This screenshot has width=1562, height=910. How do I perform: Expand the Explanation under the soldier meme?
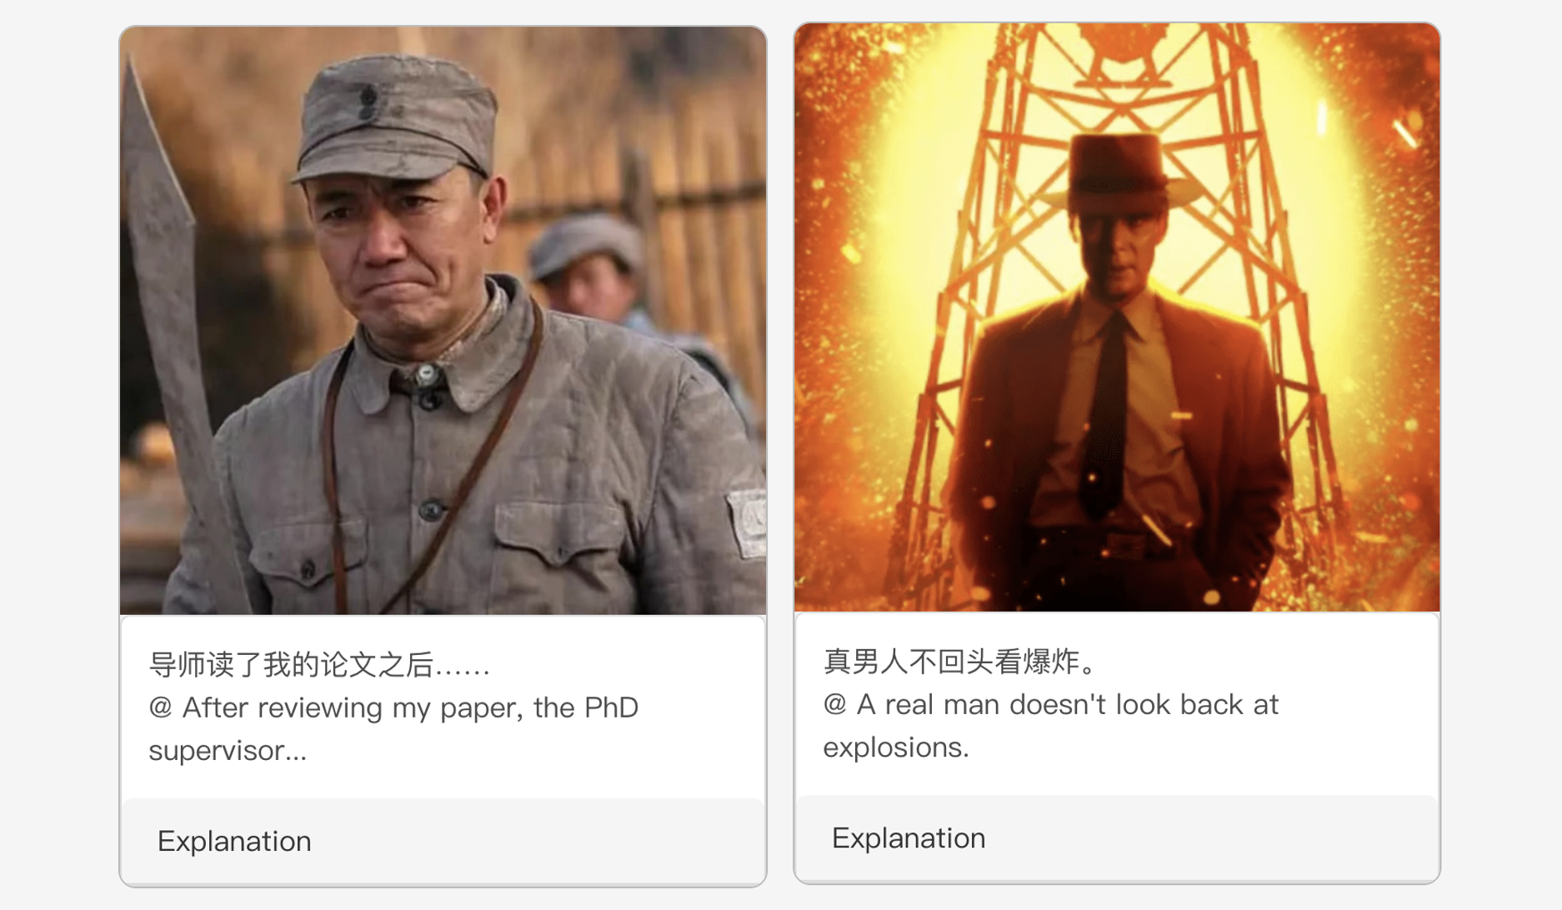(x=234, y=841)
